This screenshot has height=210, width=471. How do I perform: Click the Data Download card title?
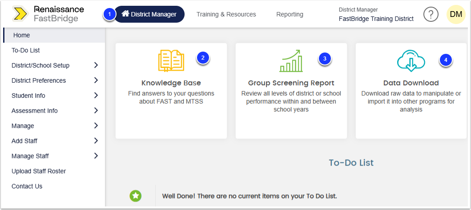click(411, 83)
